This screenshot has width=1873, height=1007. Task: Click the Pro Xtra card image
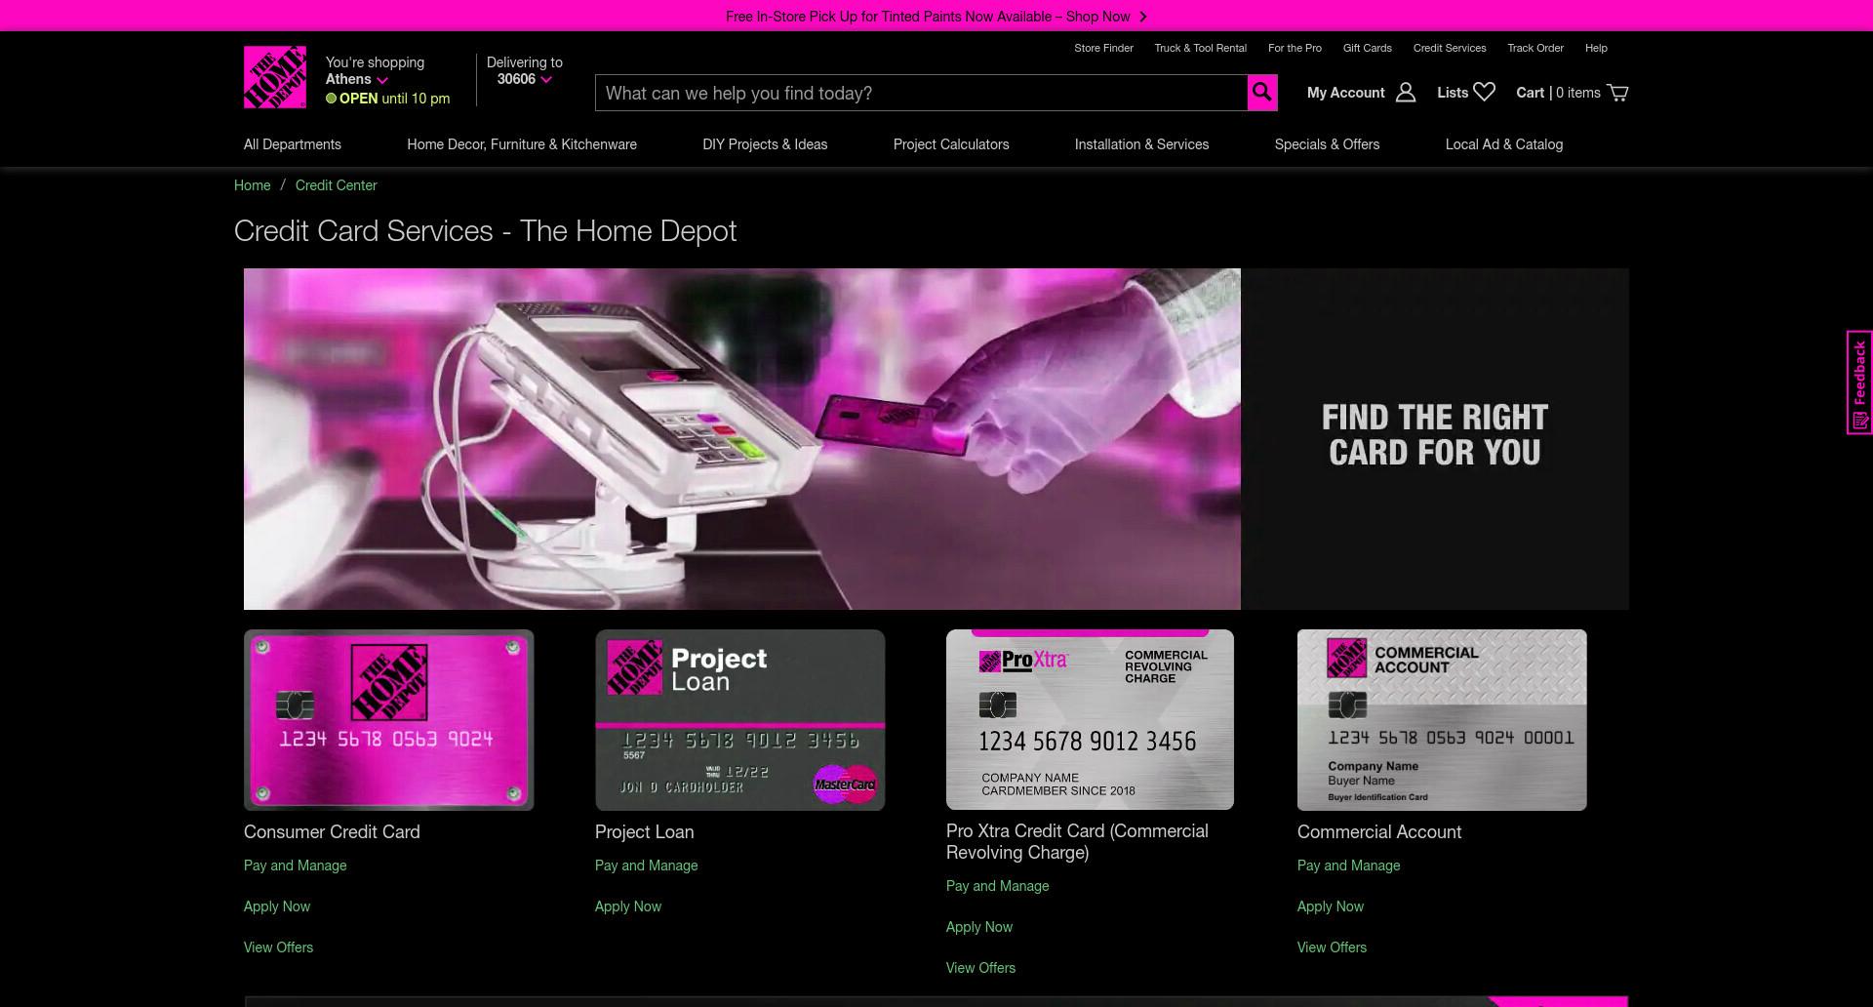click(1090, 719)
